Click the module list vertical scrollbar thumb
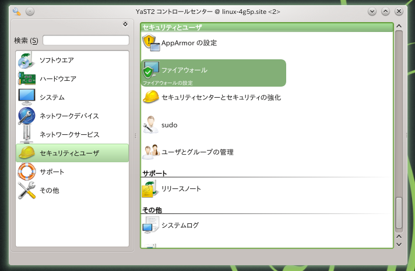Viewport: 415px width, 271px height. click(399, 213)
